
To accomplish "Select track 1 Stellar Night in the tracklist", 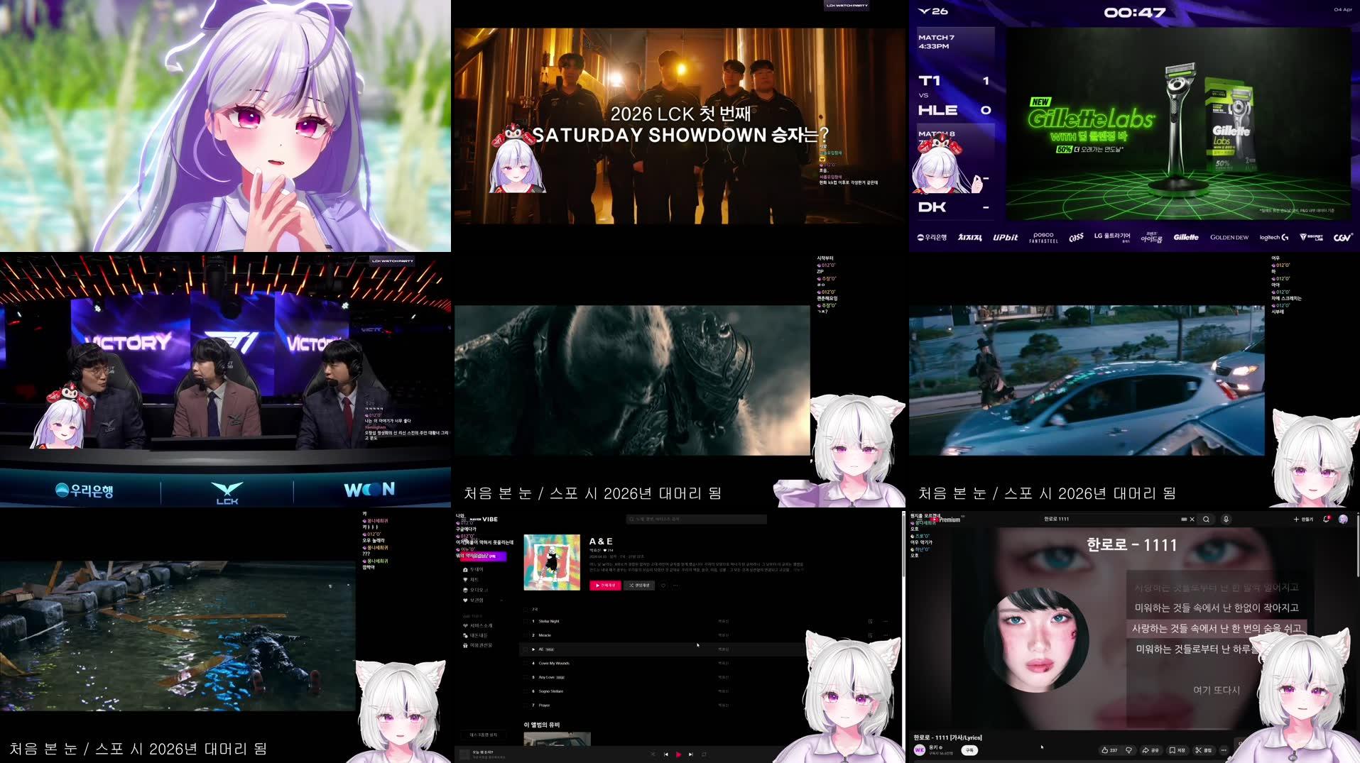I will pos(549,621).
